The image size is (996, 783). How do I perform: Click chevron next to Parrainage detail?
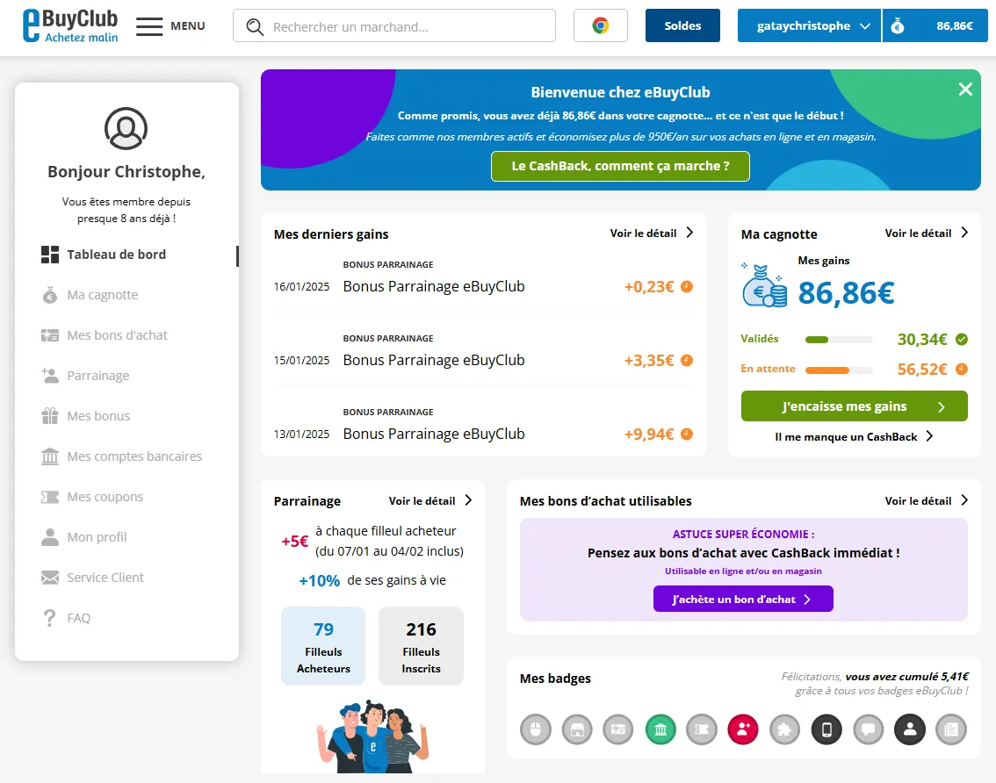point(468,500)
